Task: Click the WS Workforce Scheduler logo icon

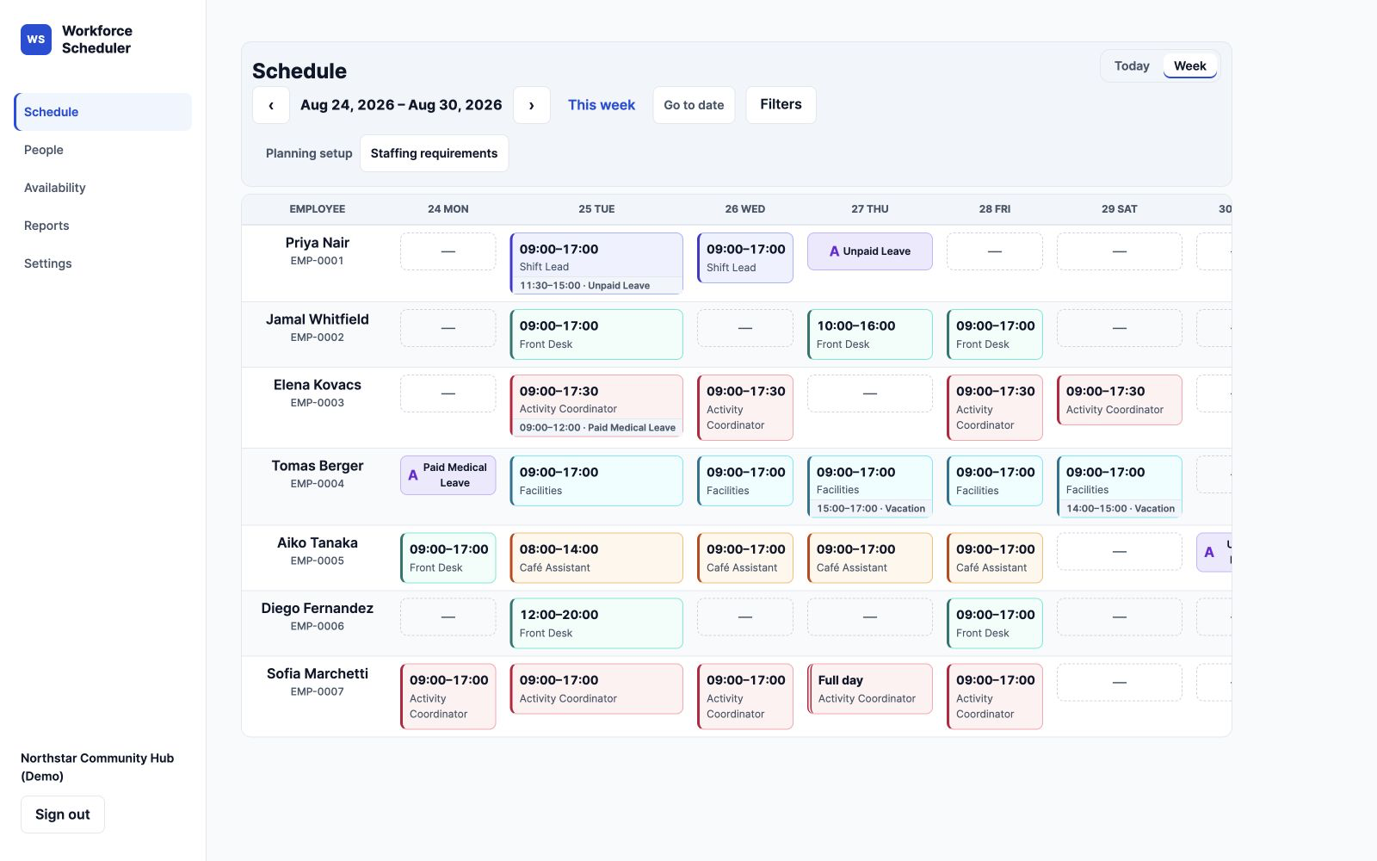Action: point(36,40)
